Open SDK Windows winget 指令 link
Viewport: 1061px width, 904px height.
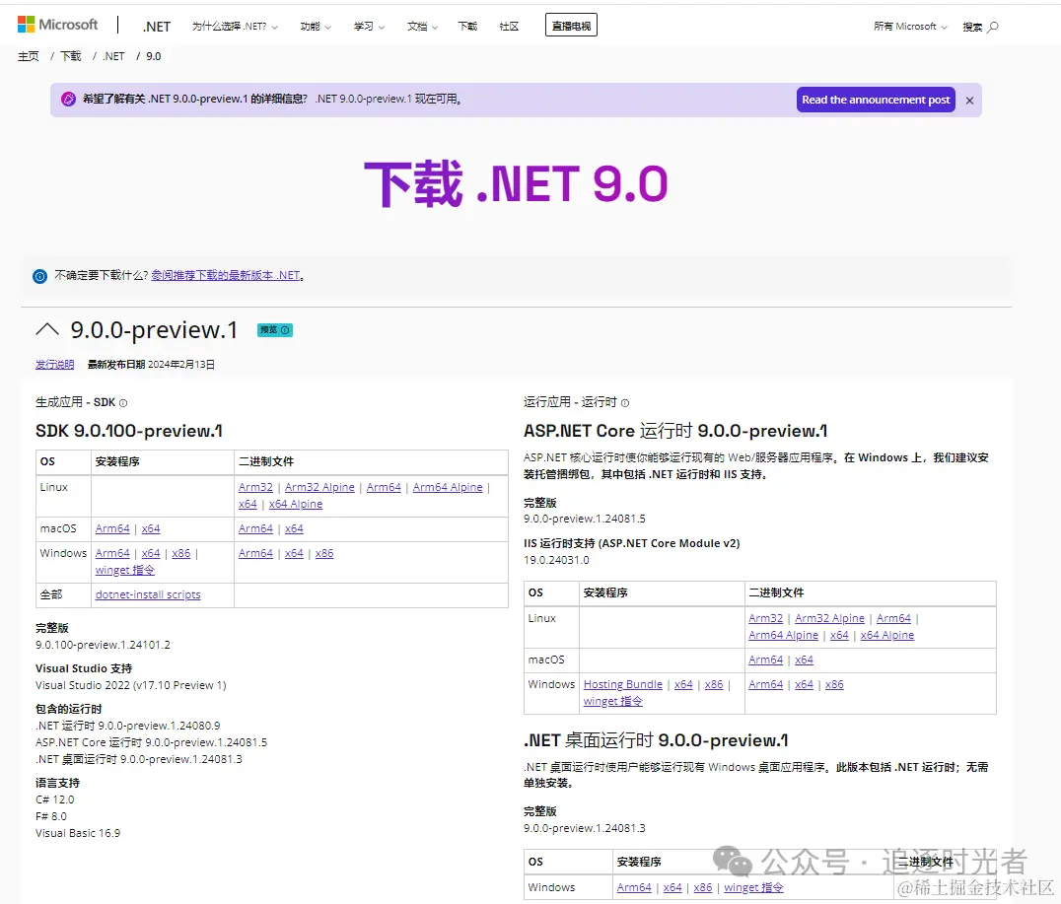tap(125, 571)
